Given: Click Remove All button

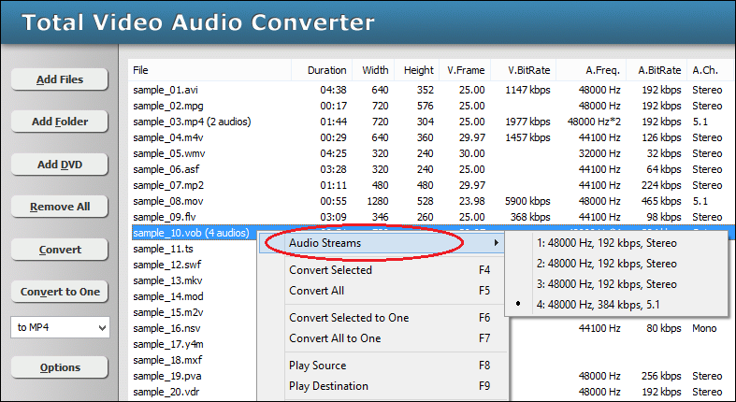Looking at the screenshot, I should (60, 207).
